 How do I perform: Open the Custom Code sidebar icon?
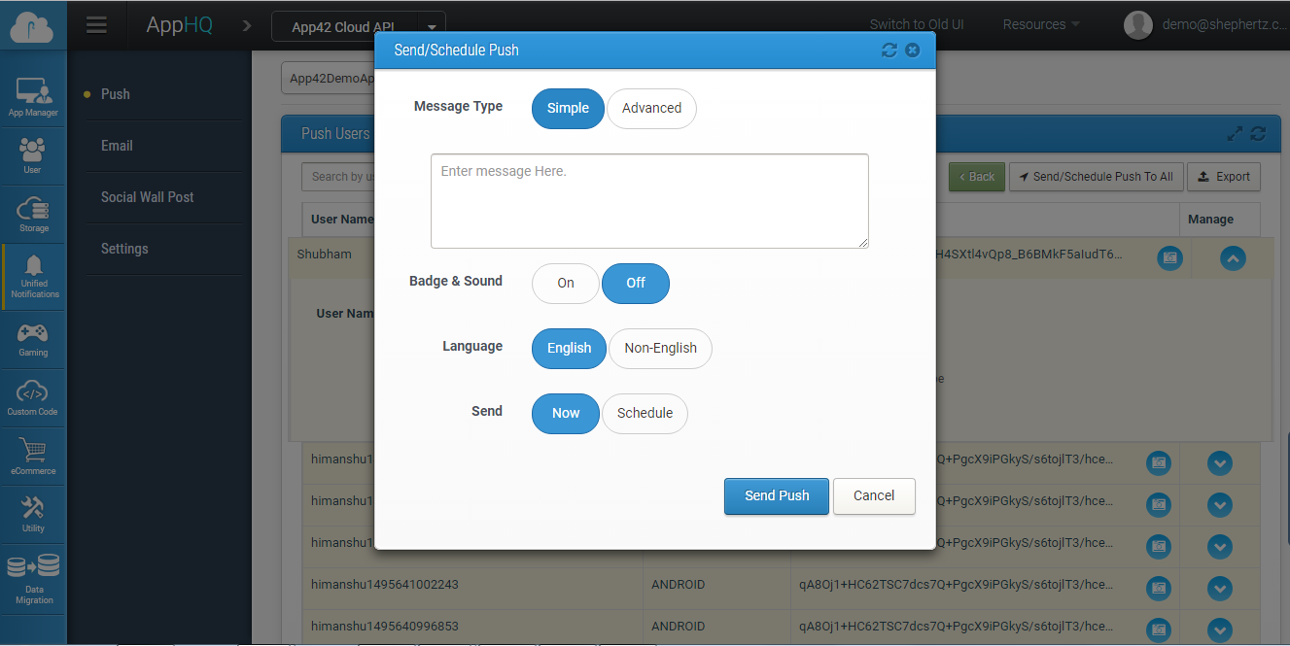(x=33, y=397)
